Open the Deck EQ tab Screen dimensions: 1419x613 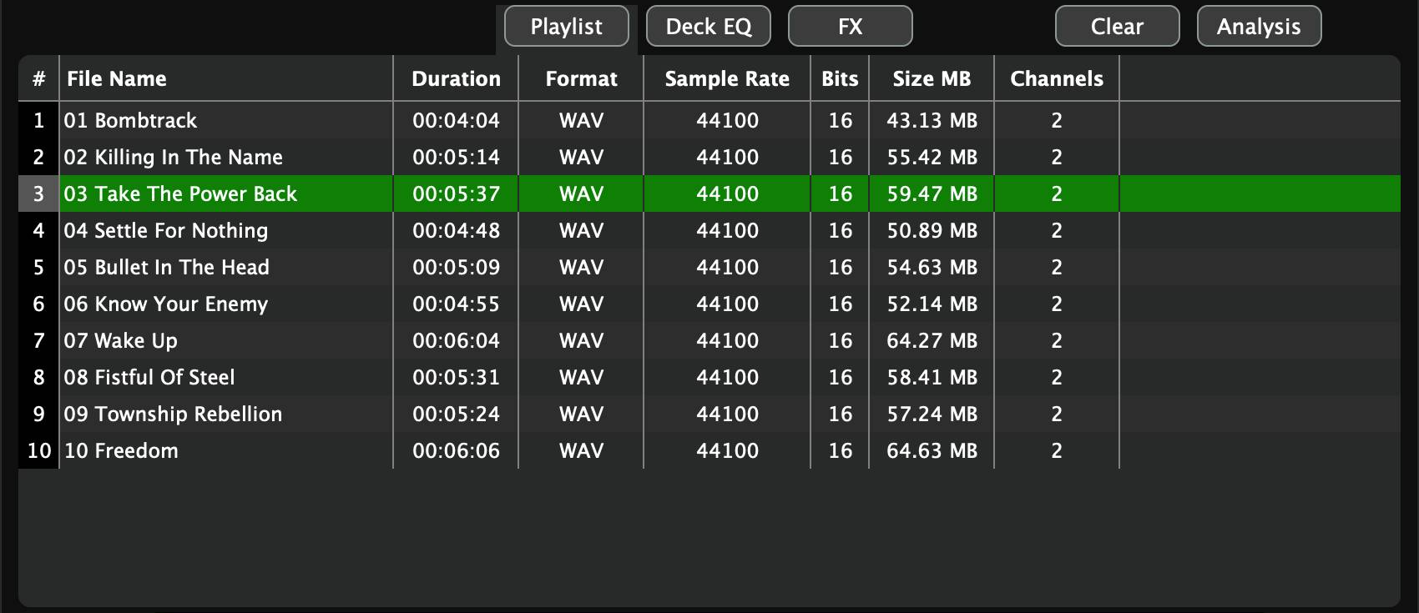click(709, 27)
